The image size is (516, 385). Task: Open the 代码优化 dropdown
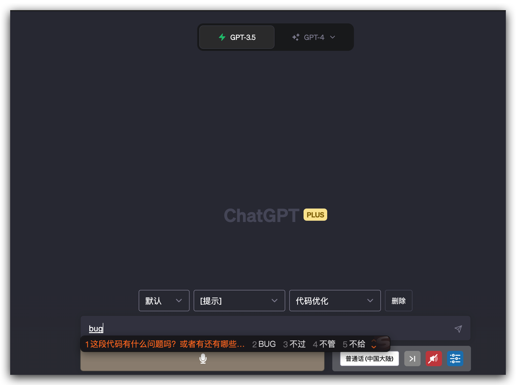point(335,301)
